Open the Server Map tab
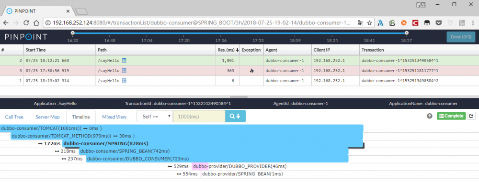 [47, 117]
